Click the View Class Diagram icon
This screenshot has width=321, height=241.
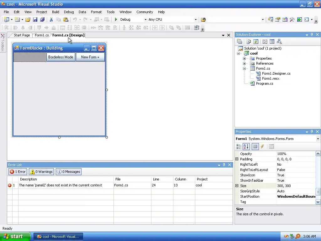[x=279, y=42]
